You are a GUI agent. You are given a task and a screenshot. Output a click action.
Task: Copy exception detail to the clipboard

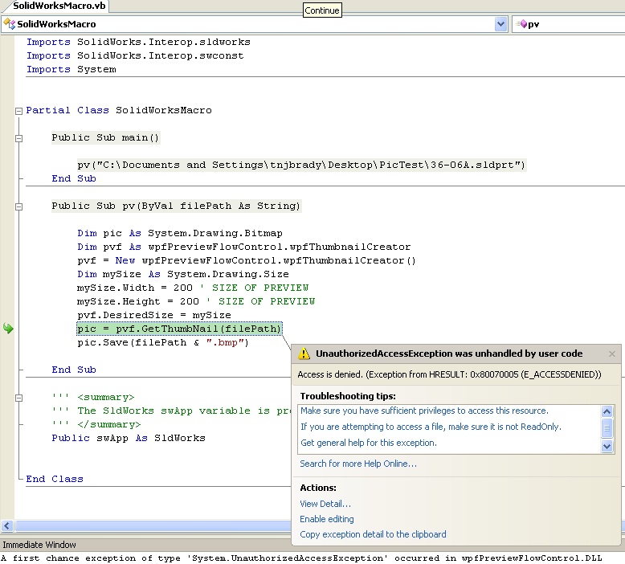pos(373,534)
